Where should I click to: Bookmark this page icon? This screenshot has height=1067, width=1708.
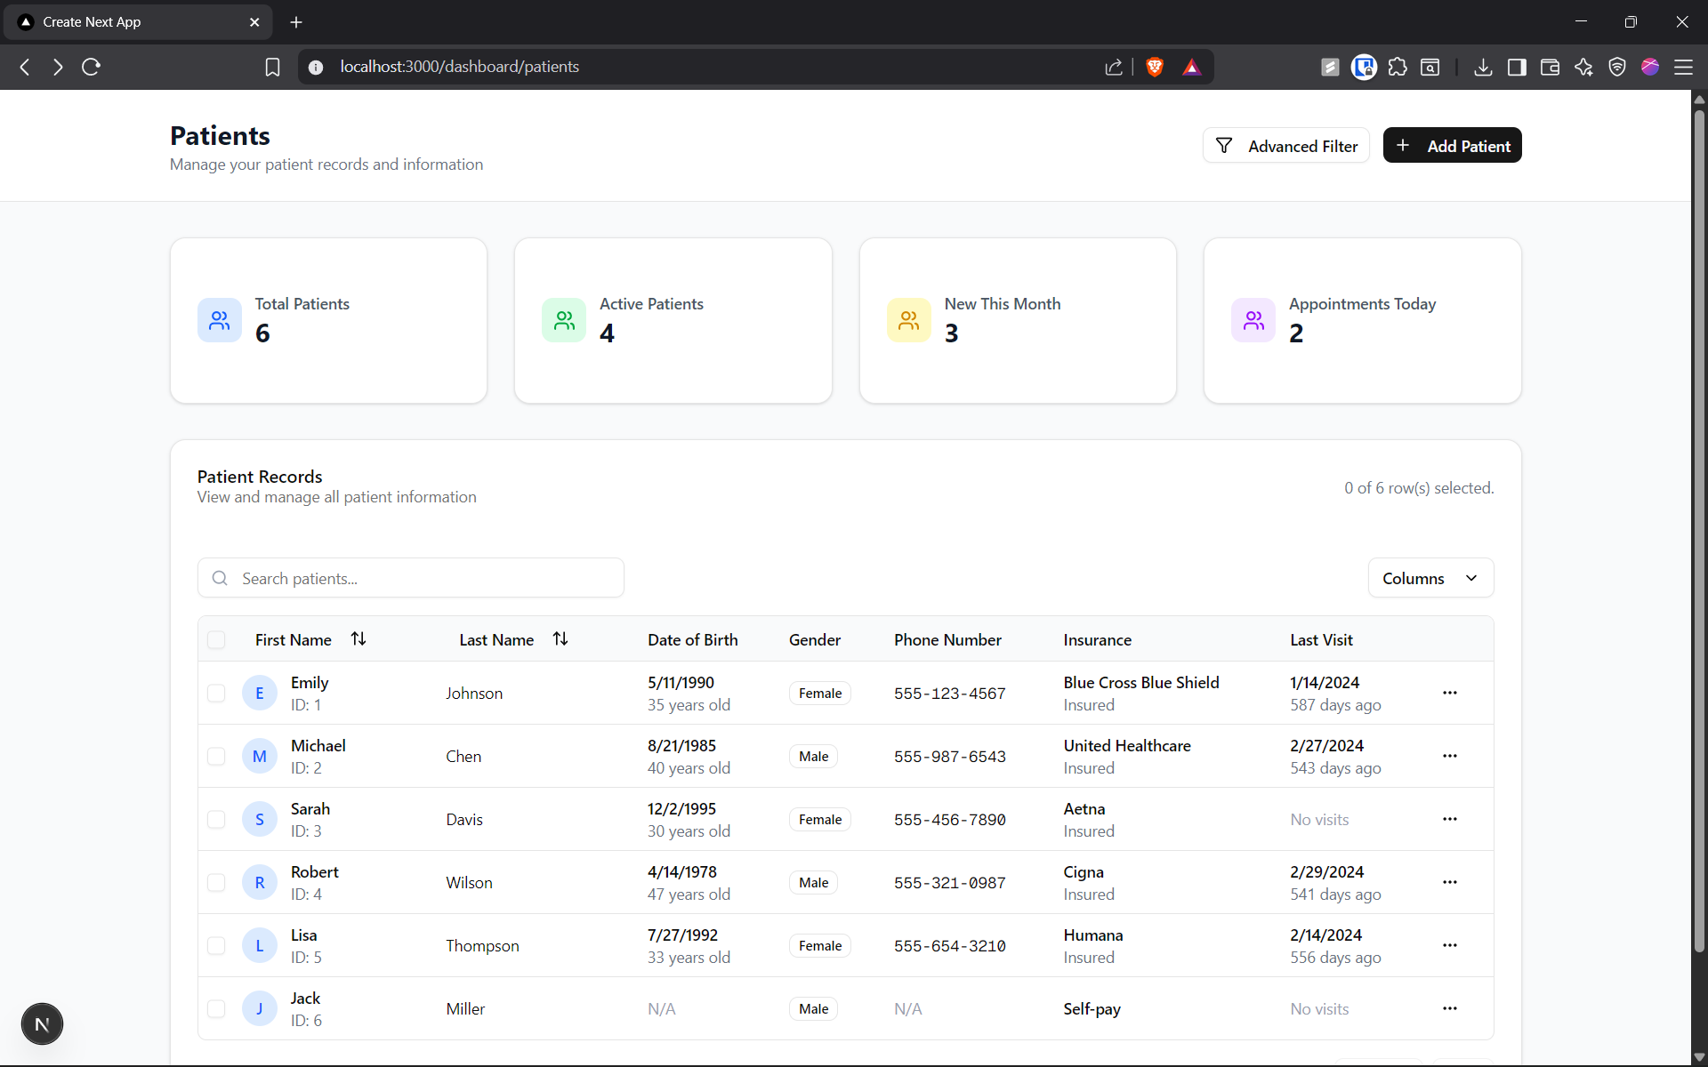click(x=272, y=67)
